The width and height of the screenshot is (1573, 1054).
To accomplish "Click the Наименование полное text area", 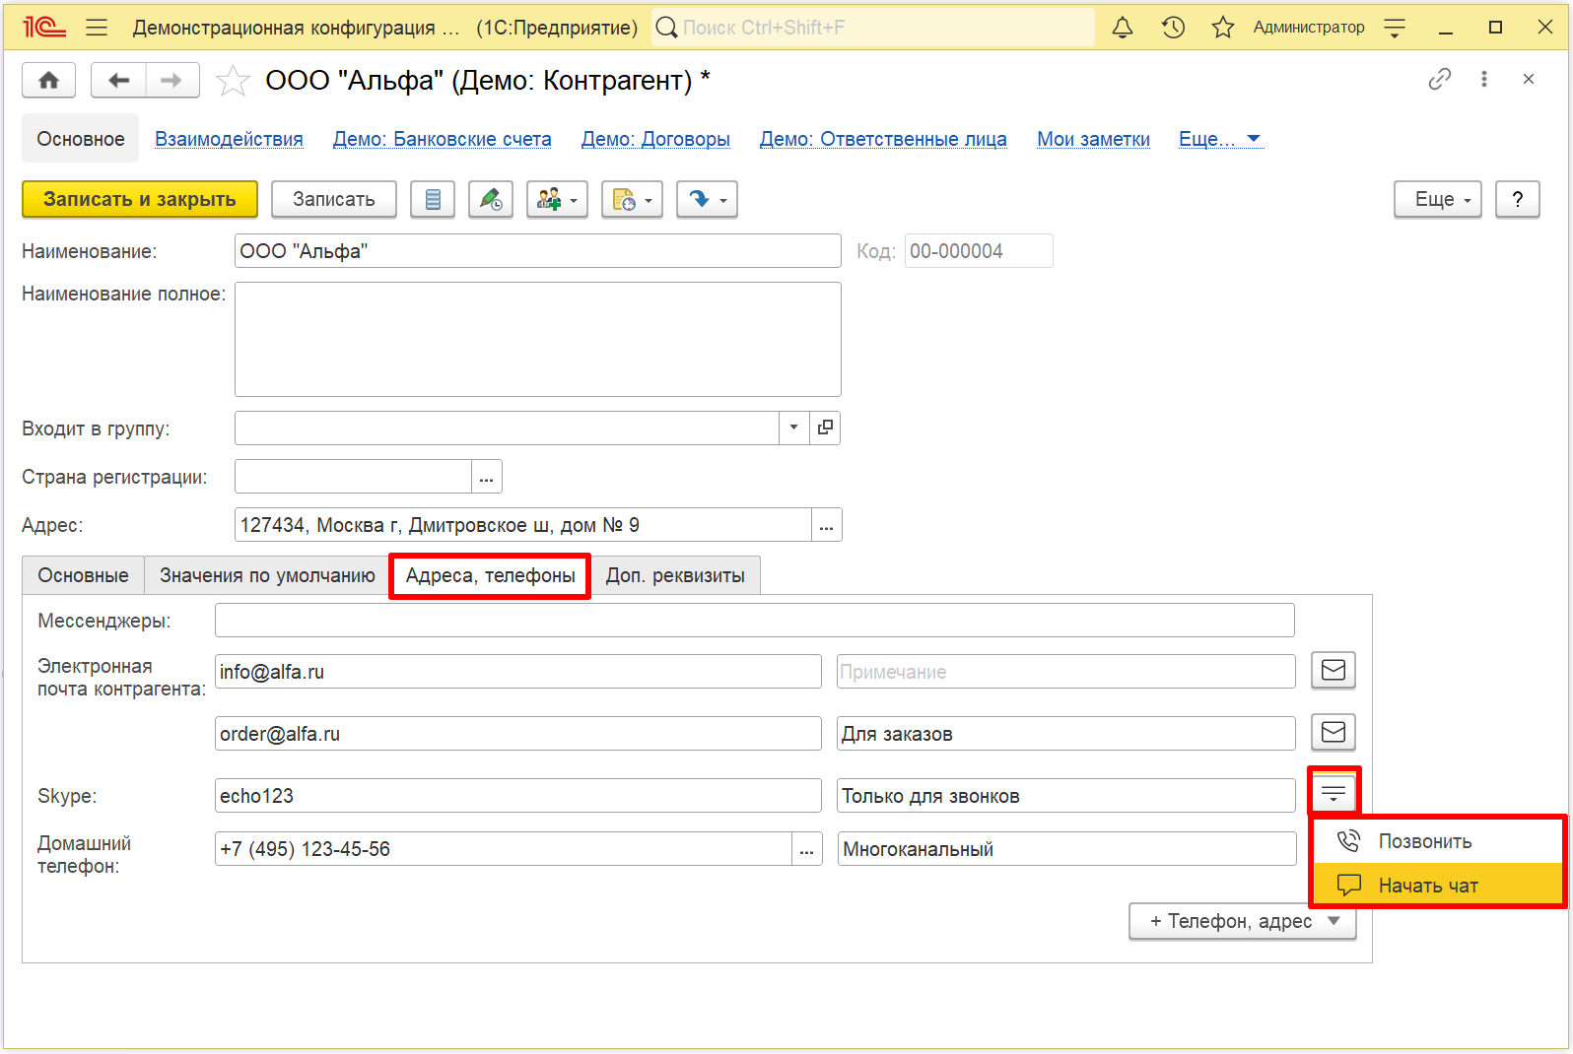I will click(538, 339).
